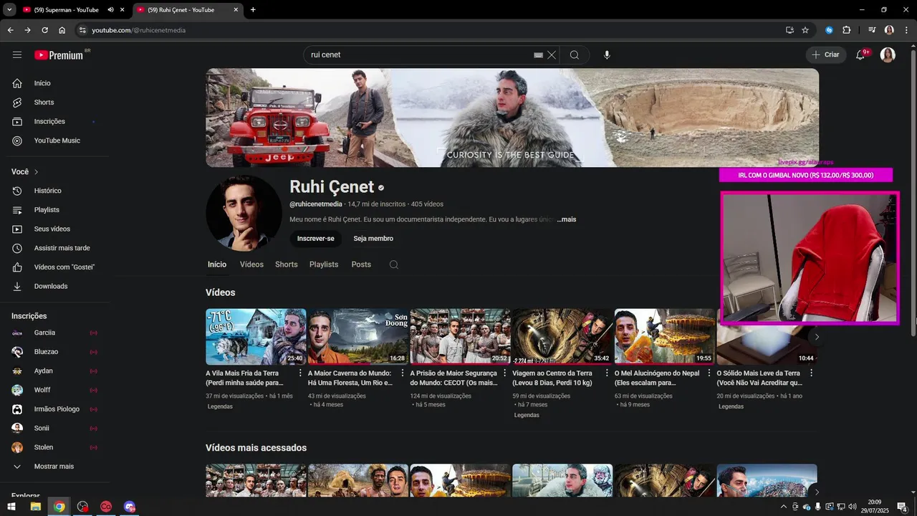Open the Prisão de Maior Segurança thumbnail

(460, 337)
